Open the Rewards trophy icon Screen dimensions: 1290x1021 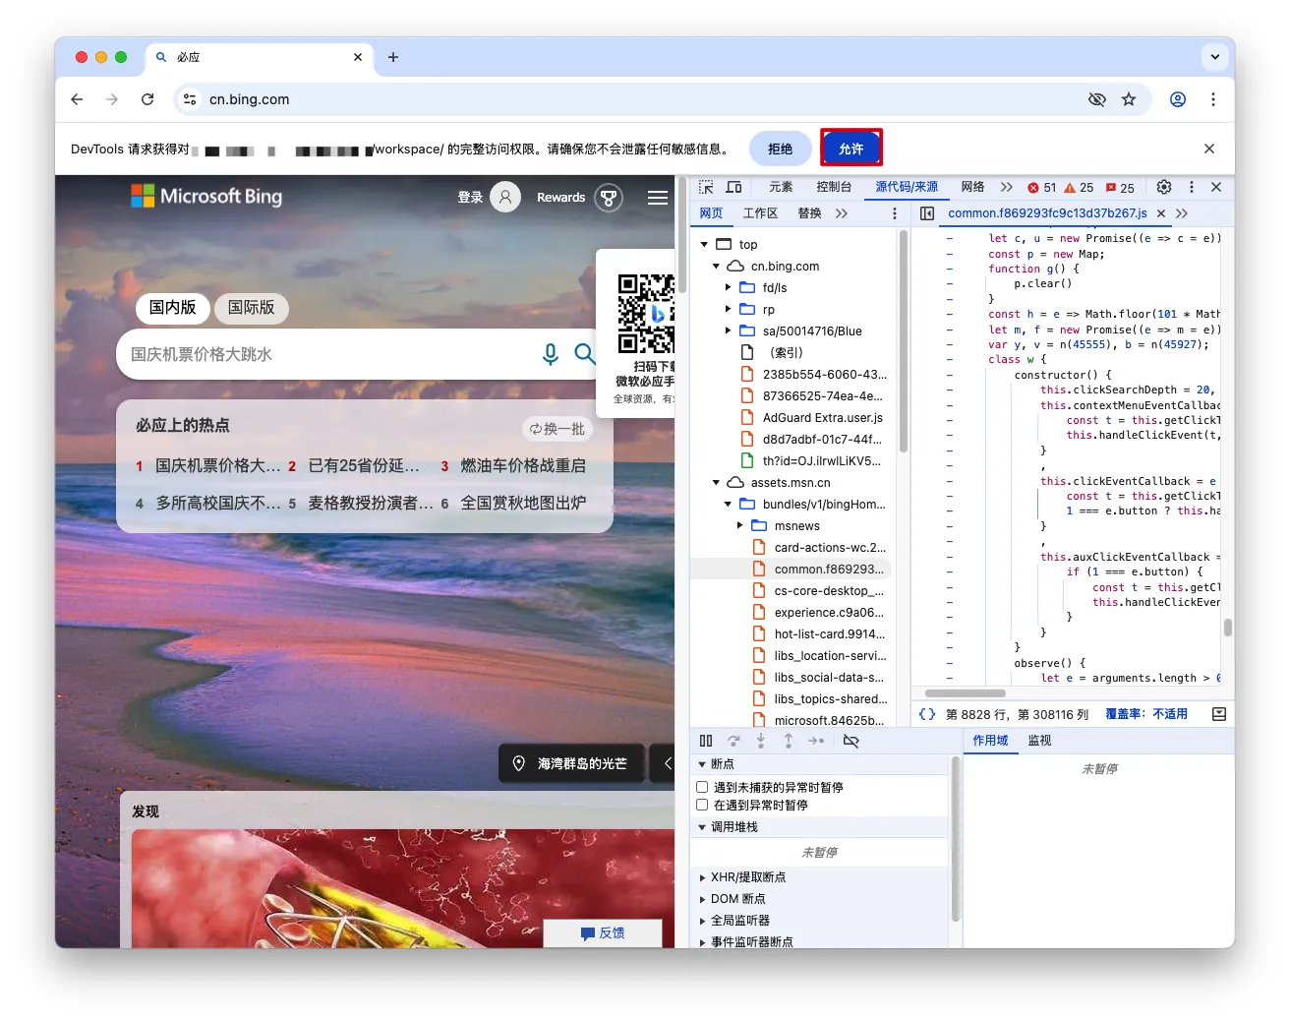(609, 198)
